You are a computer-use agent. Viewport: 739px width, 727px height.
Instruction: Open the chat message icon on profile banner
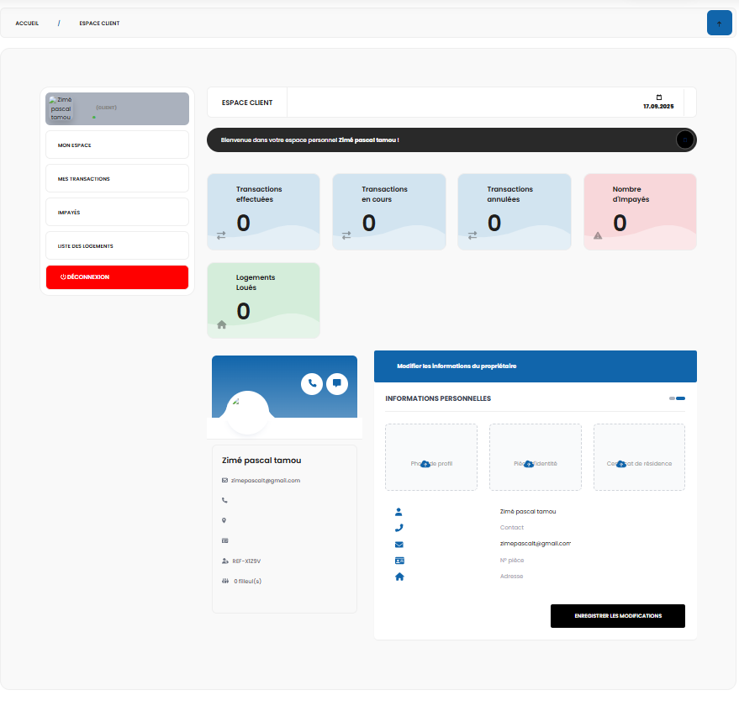(x=336, y=383)
